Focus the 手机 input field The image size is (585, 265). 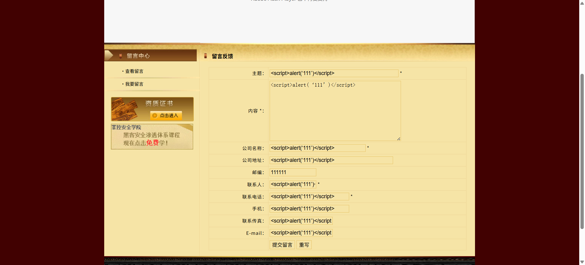point(309,209)
